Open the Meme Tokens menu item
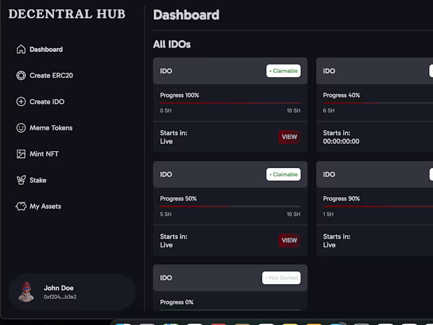Image resolution: width=433 pixels, height=325 pixels. click(x=51, y=128)
